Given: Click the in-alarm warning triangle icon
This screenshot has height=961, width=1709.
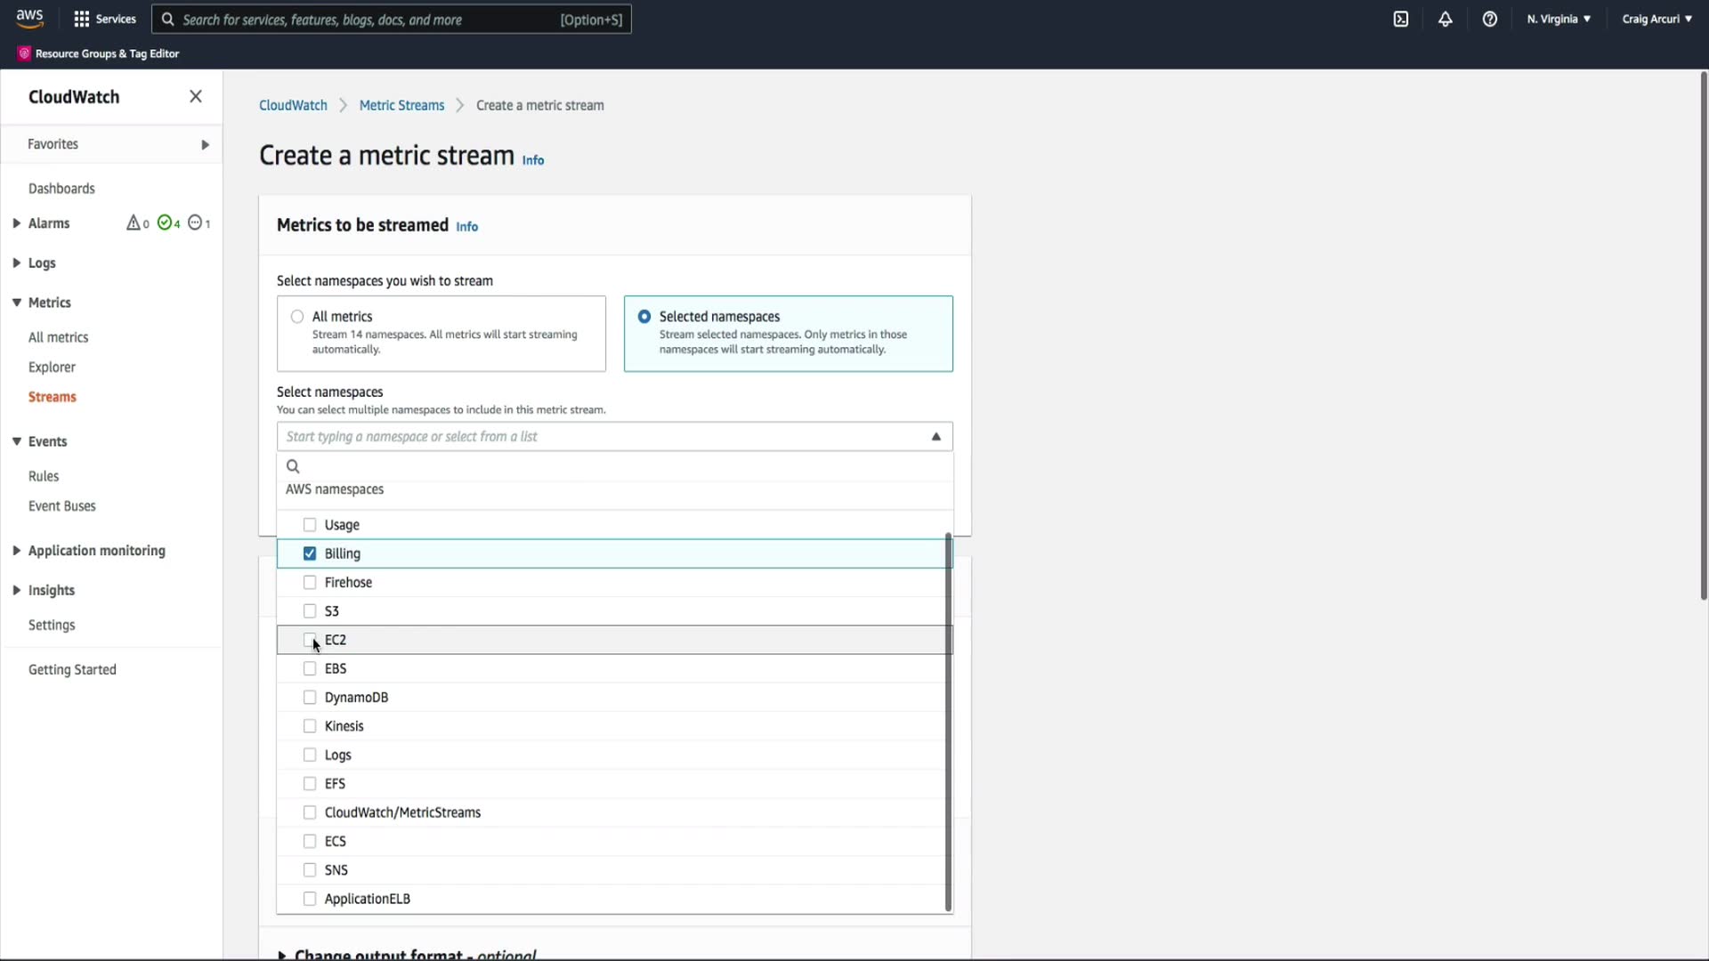Looking at the screenshot, I should [134, 222].
